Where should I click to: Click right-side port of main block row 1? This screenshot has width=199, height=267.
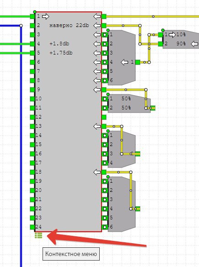tap(104, 16)
